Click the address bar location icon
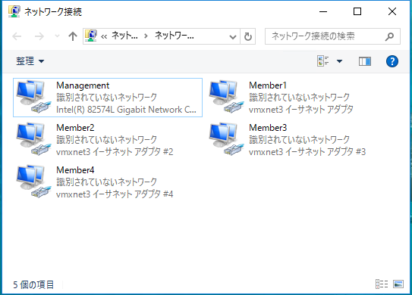 pos(90,36)
